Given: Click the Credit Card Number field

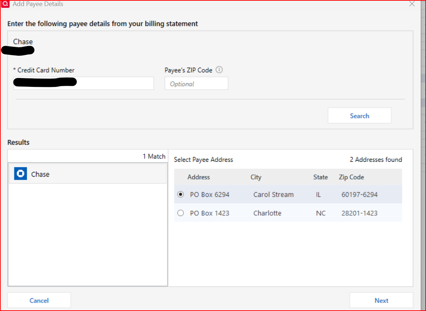Looking at the screenshot, I should click(x=84, y=83).
